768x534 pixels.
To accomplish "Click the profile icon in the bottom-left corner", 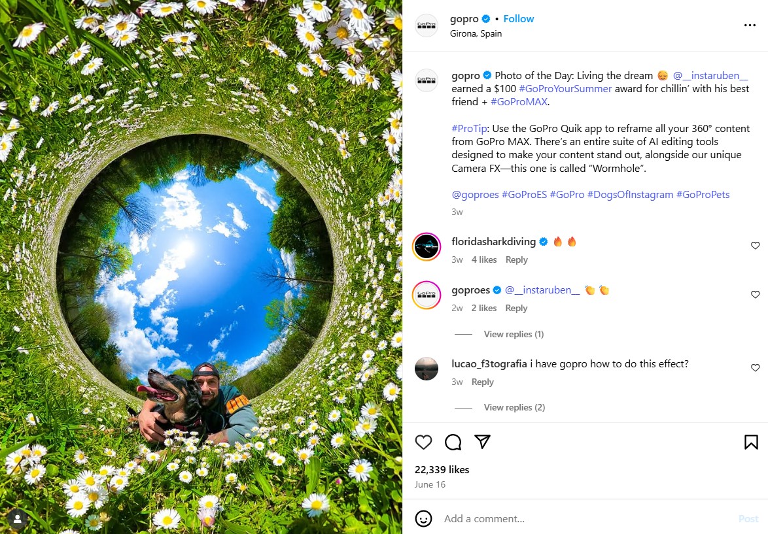I will 18,520.
